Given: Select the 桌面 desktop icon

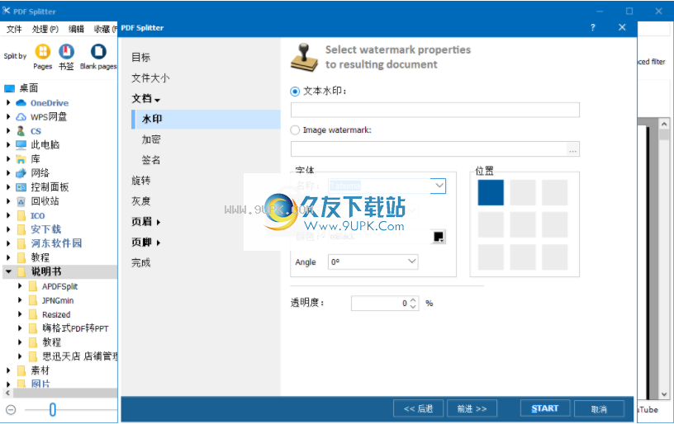Looking at the screenshot, I should pyautogui.click(x=9, y=88).
